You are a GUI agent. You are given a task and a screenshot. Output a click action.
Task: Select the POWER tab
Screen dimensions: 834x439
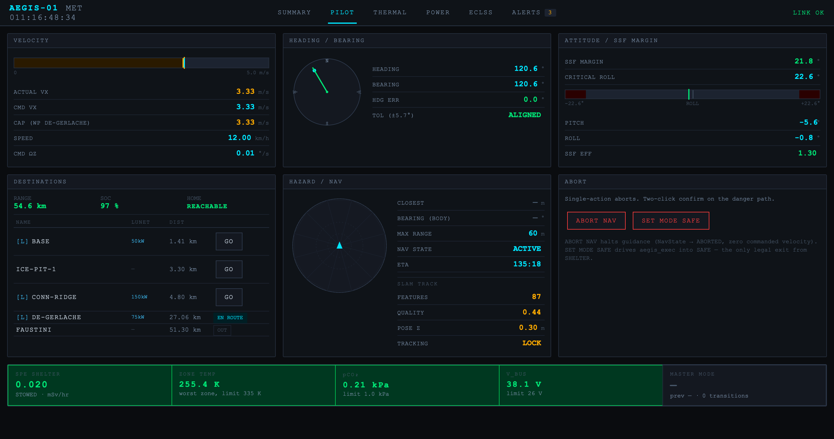(x=438, y=12)
